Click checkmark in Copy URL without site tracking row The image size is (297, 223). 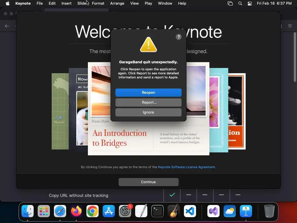(172, 195)
